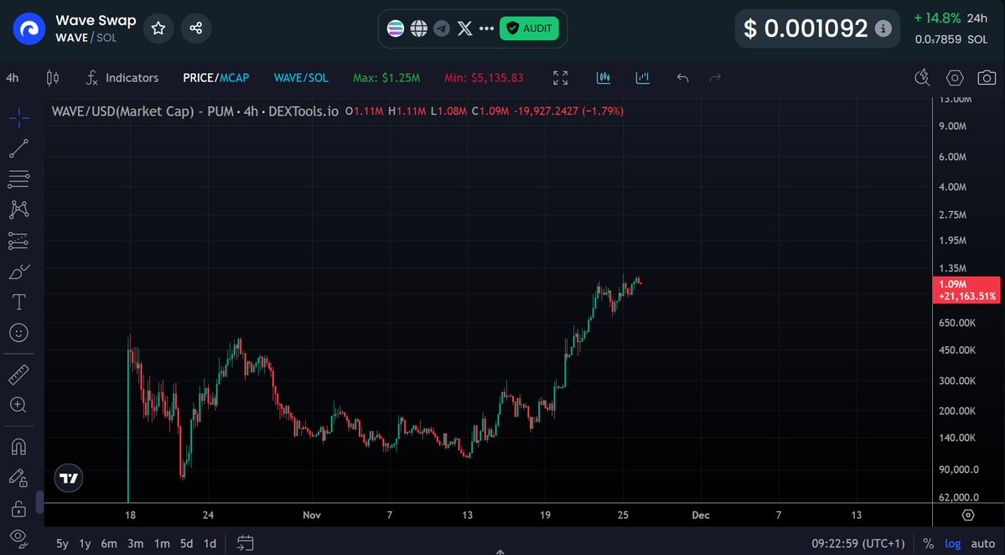Open the 4h timeframe dropdown

tap(12, 77)
